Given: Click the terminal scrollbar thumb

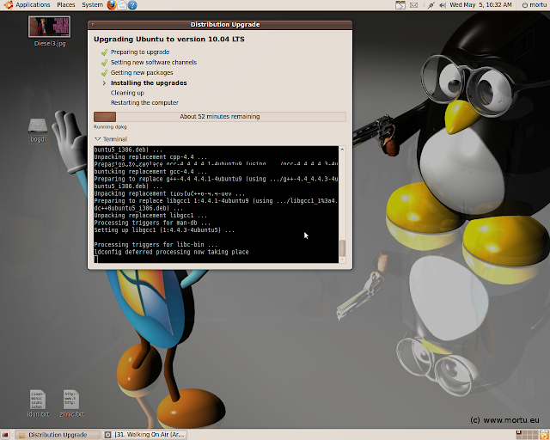Looking at the screenshot, I should coord(342,247).
